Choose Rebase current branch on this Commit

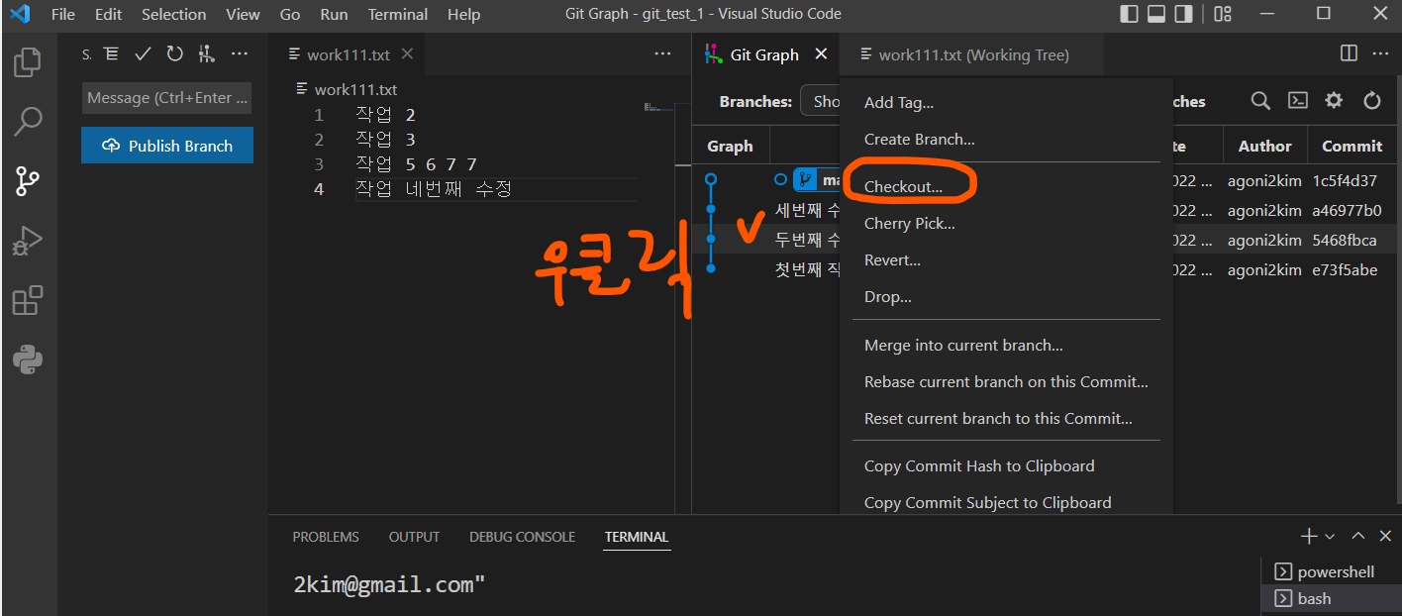1006,382
